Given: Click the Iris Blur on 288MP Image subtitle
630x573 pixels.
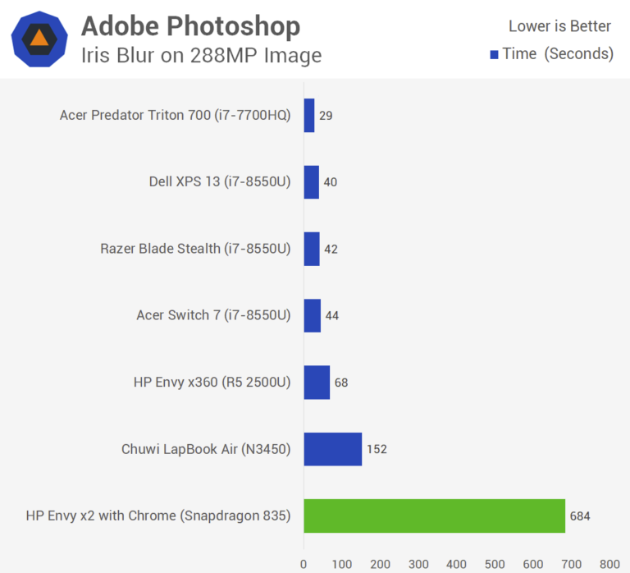Looking at the screenshot, I should (201, 55).
